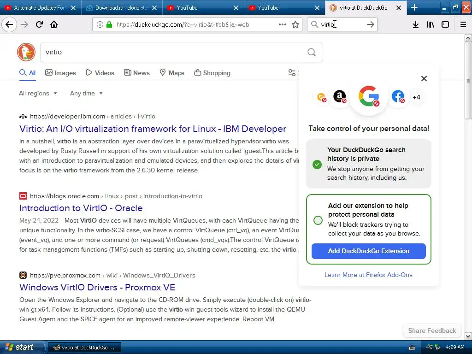Image resolution: width=472 pixels, height=354 pixels.
Task: Click the blocked Facebook logo
Action: (x=398, y=97)
